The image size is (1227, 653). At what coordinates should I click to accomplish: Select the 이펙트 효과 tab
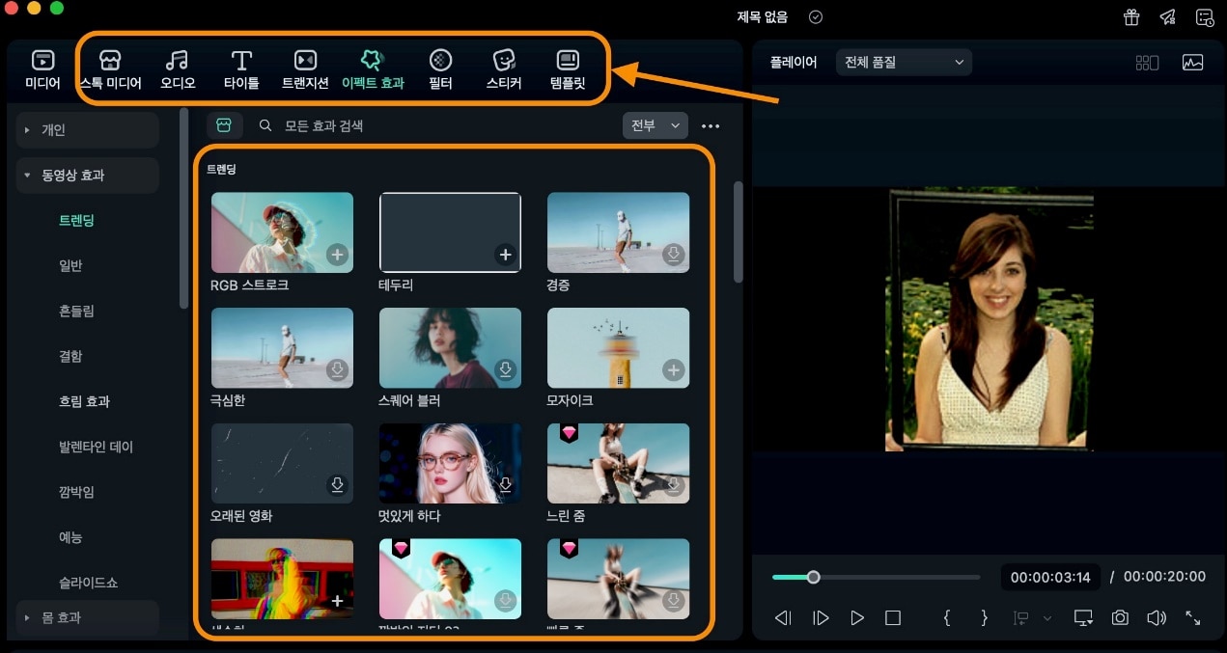373,70
